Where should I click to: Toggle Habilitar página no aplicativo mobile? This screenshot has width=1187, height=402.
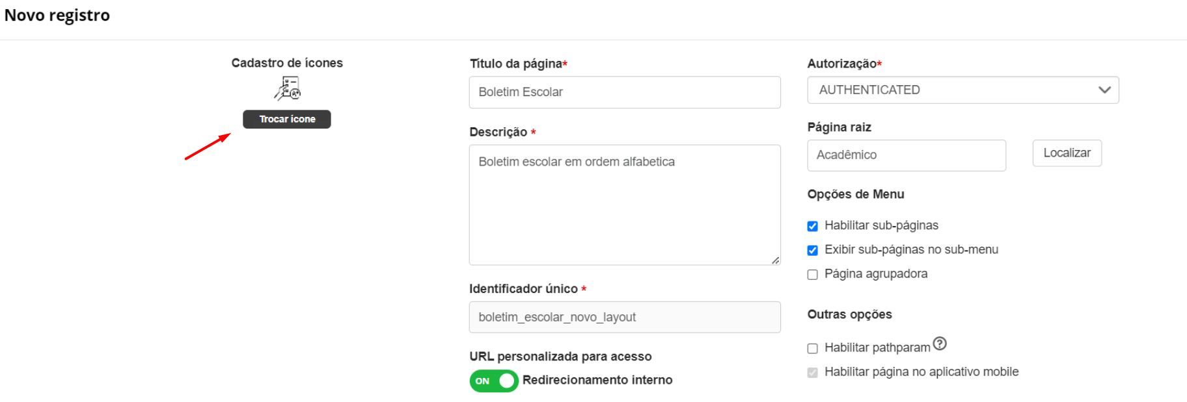point(813,373)
